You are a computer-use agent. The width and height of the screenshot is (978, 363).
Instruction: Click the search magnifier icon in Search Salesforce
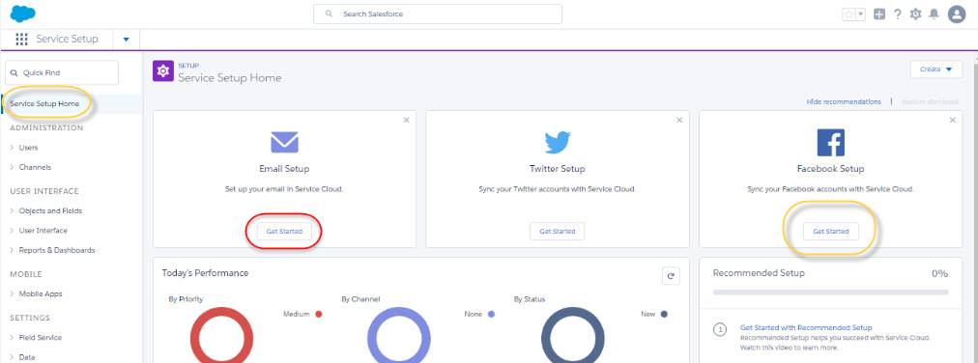click(x=329, y=14)
